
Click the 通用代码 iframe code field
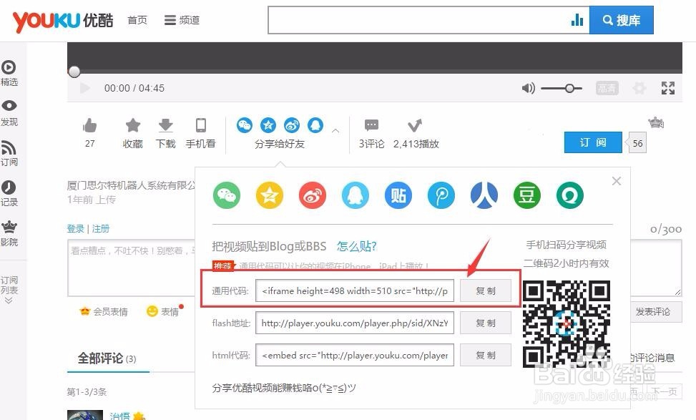[355, 290]
